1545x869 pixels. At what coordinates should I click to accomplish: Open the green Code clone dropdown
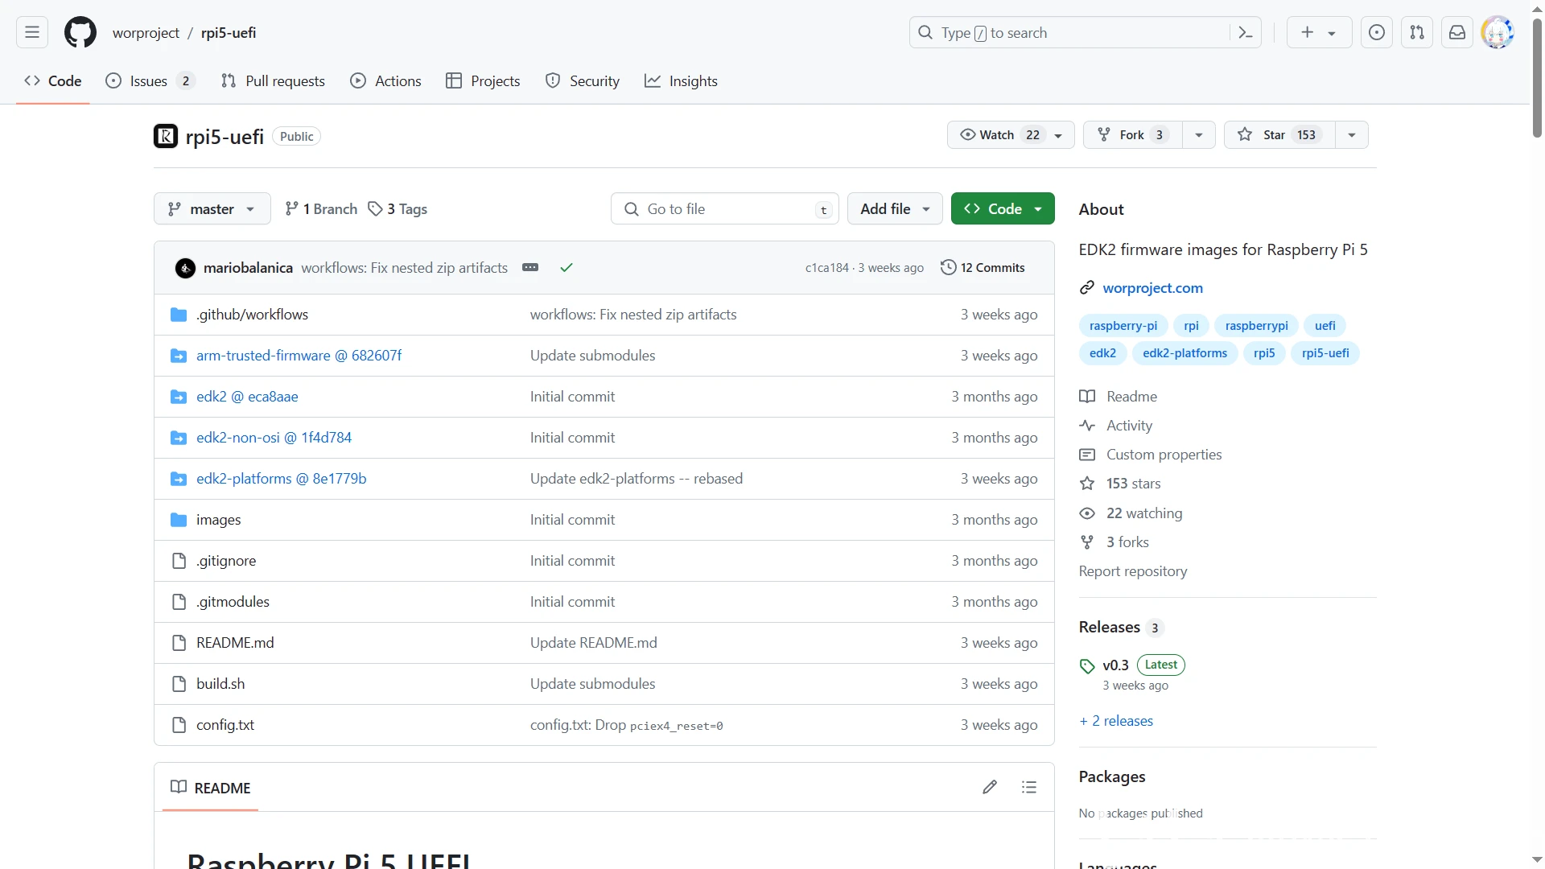click(x=1003, y=209)
